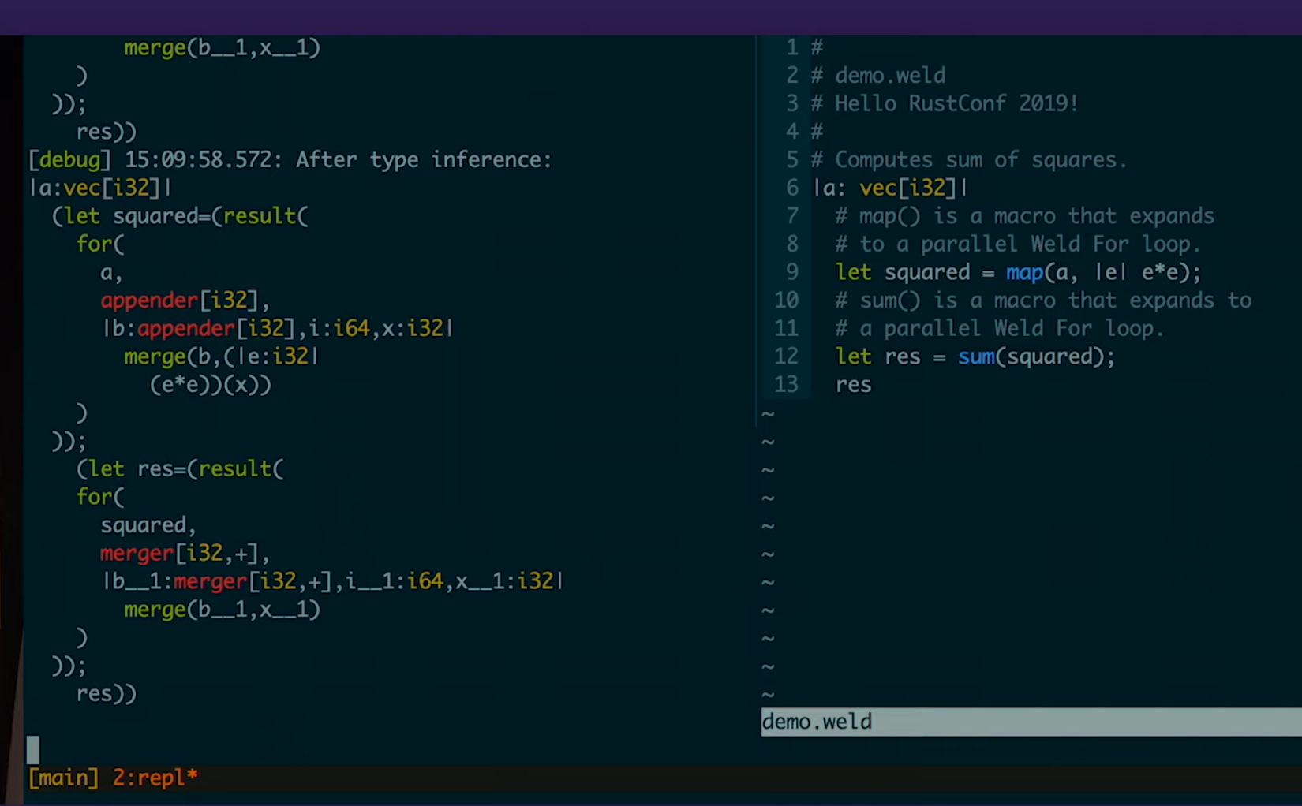Click the '(e*e))(x))' expression
Screen dimensions: 1302x806
click(x=211, y=385)
